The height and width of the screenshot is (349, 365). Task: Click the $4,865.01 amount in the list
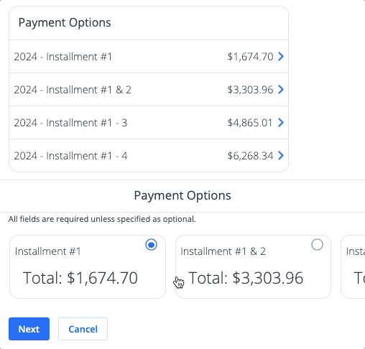pos(250,123)
